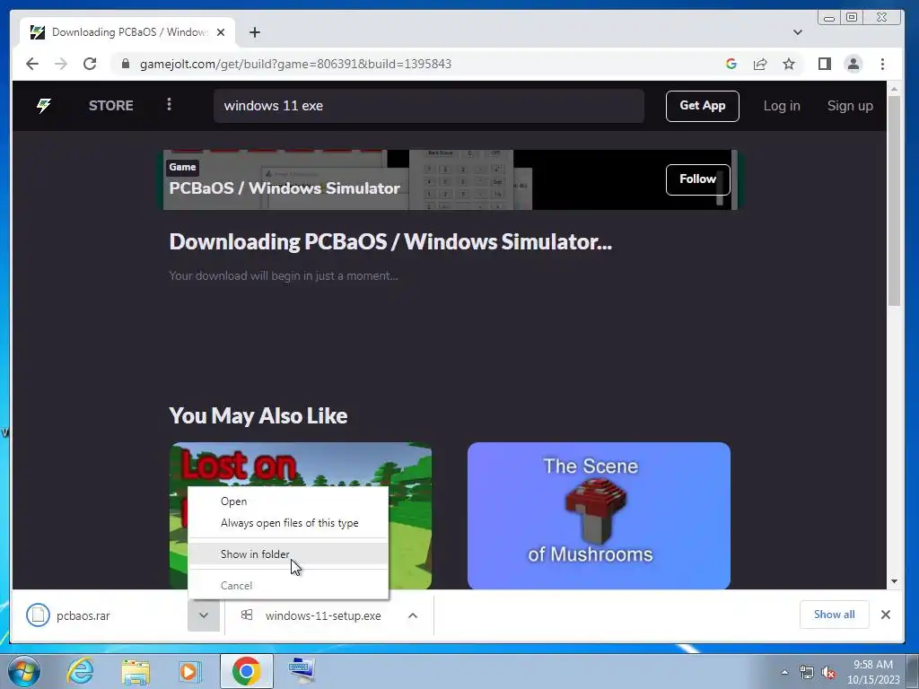Select Show in folder

pyautogui.click(x=288, y=554)
